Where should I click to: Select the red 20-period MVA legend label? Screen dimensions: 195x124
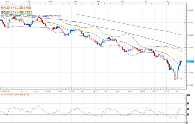(x=16, y=8)
